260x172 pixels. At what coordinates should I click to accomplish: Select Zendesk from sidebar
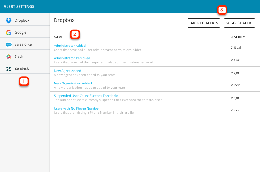pyautogui.click(x=25, y=68)
